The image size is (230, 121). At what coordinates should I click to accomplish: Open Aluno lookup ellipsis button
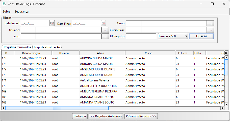[x=211, y=23]
